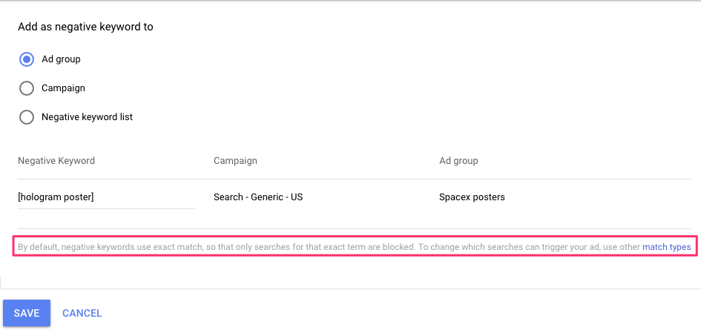Click the 'By default, negative keywords' sentence
Screen dimensions: 701x333
217,247
